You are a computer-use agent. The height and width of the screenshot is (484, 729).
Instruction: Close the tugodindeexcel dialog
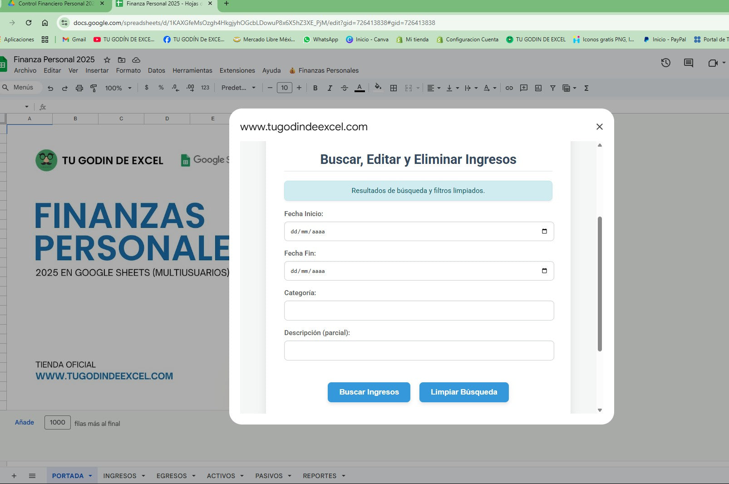[600, 127]
